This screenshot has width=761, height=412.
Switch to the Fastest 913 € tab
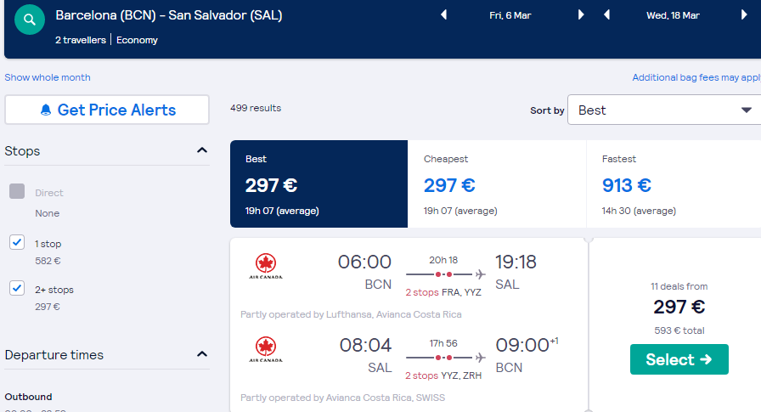pyautogui.click(x=674, y=184)
